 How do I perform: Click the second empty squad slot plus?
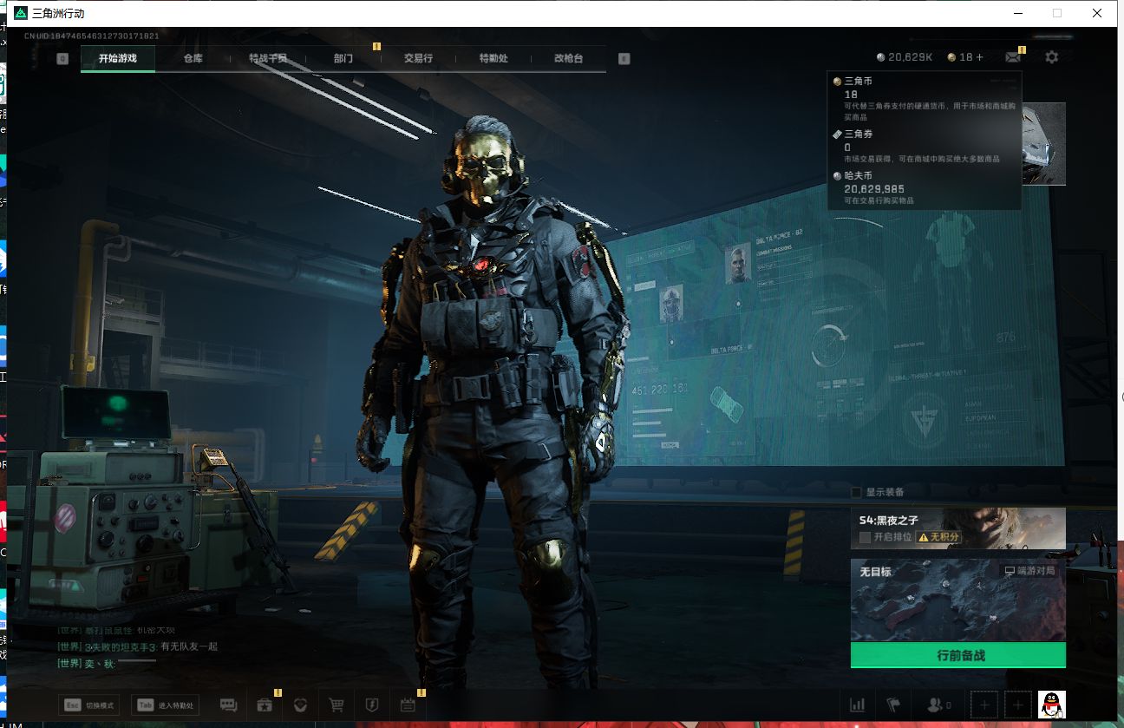pyautogui.click(x=1018, y=705)
